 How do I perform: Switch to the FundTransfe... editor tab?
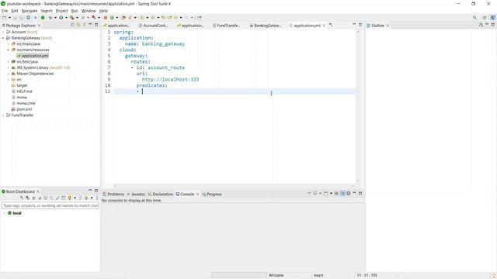(226, 26)
